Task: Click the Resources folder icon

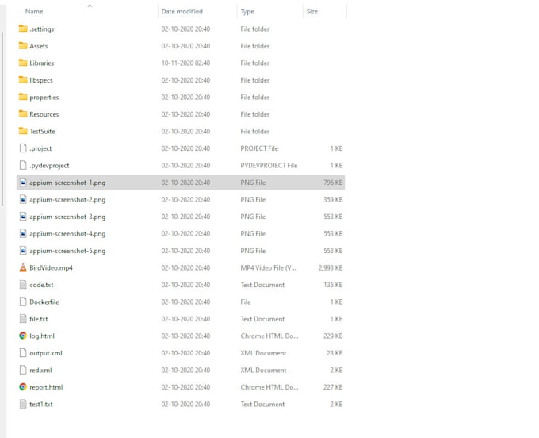Action: click(x=23, y=114)
